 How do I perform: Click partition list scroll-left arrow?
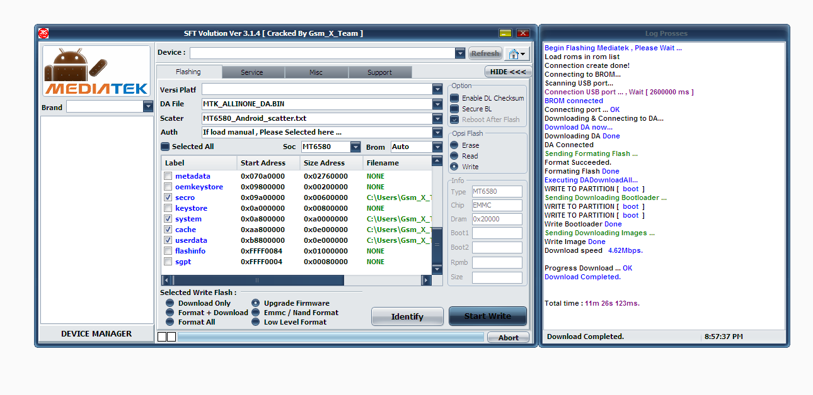coord(167,280)
